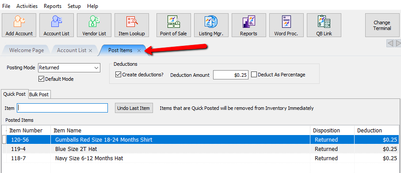Switch to the Welcome Page tab
Screen dimensions: 401x173
27,50
